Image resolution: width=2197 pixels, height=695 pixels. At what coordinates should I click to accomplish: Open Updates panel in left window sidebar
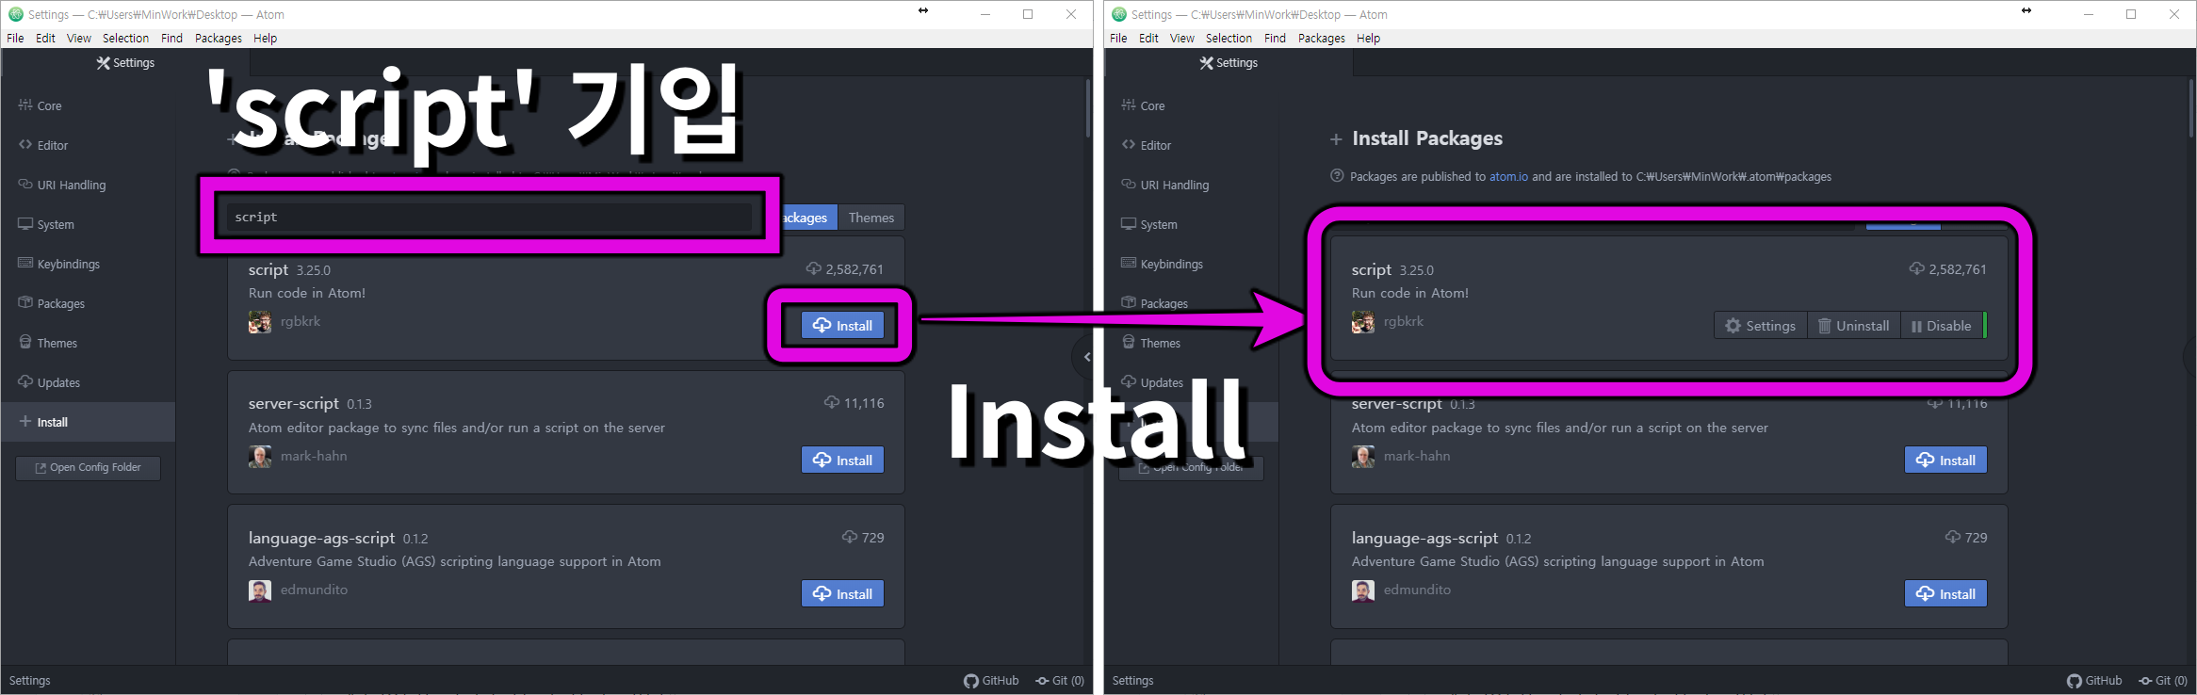click(49, 382)
